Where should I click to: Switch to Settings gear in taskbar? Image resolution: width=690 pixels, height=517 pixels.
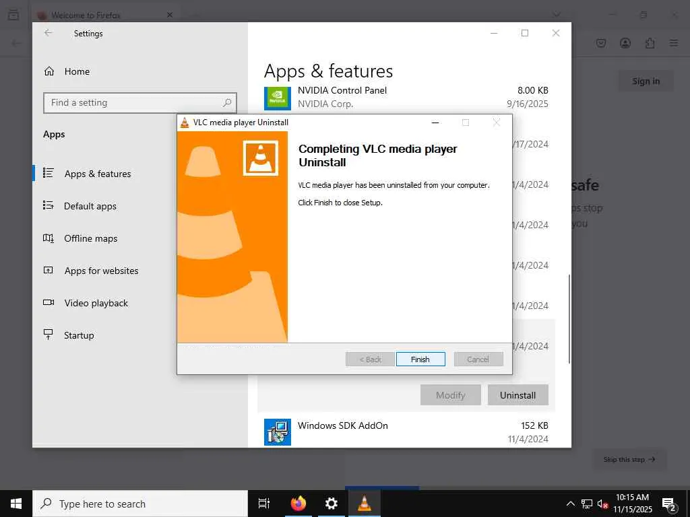331,504
